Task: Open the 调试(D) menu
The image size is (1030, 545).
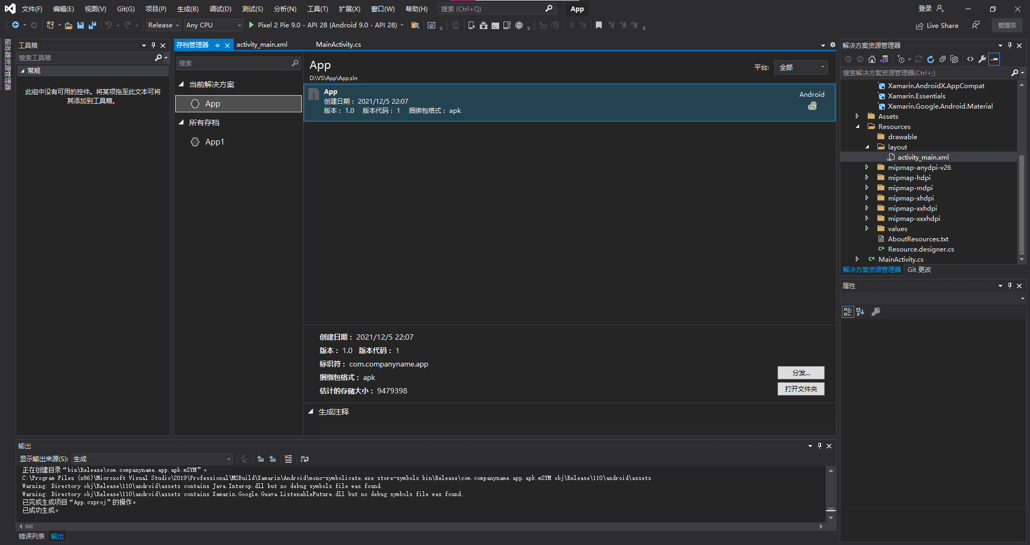Action: click(220, 9)
